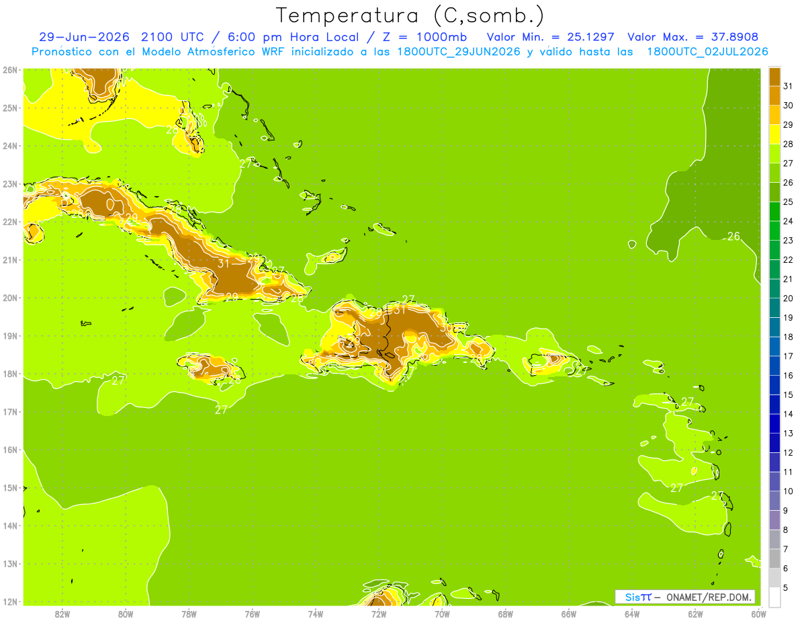Click the '74W' longitude axis label
Screen dimensions: 806x623
[x=316, y=614]
